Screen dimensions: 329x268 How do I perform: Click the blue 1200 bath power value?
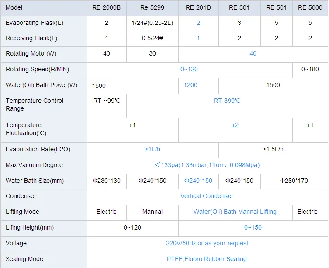190,85
